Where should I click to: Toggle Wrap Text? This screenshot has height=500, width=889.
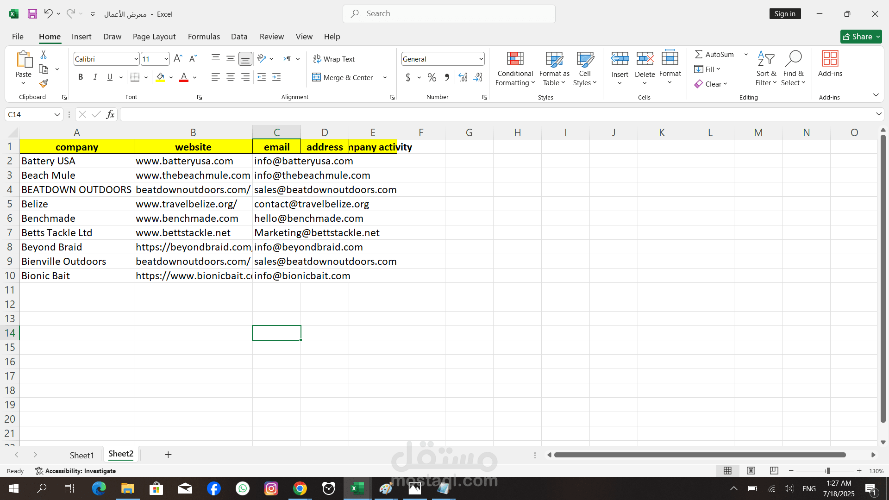click(x=334, y=59)
